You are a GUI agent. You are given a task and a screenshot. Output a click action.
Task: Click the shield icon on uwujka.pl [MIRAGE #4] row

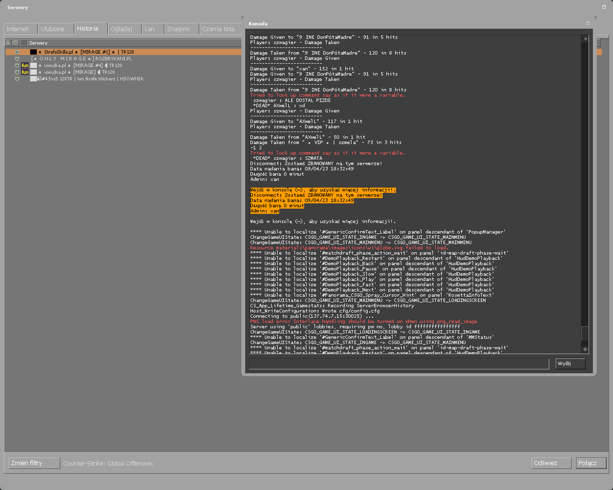17,66
